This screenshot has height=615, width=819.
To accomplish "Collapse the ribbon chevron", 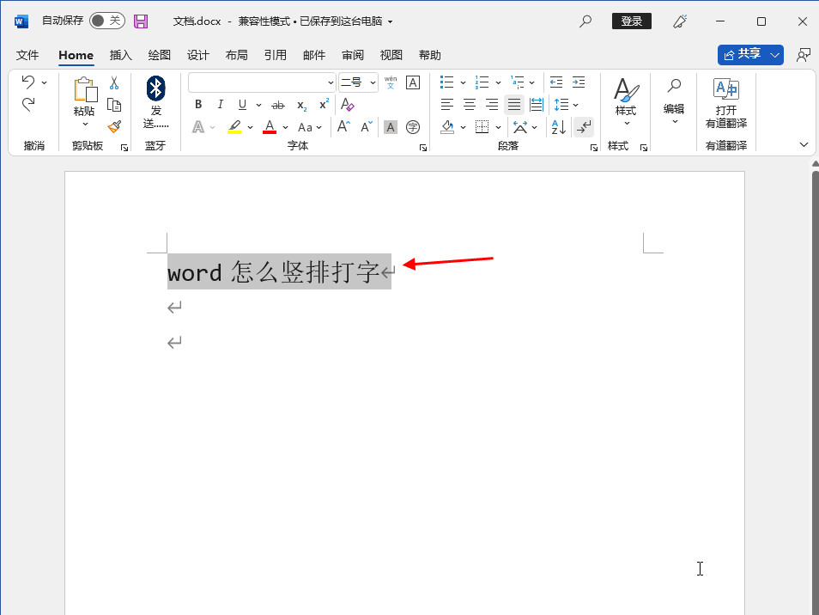I will point(804,145).
